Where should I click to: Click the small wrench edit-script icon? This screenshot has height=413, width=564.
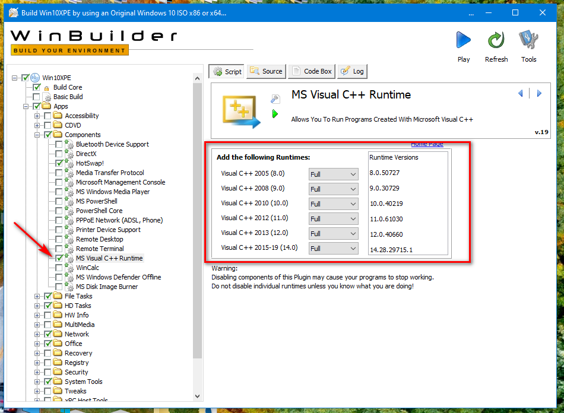pos(275,99)
